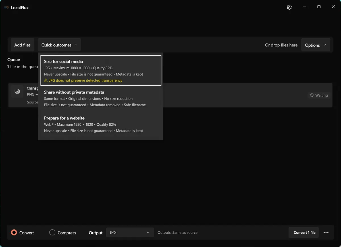This screenshot has width=341, height=247.
Task: Open the settings gear in title bar
Action: pyautogui.click(x=289, y=7)
